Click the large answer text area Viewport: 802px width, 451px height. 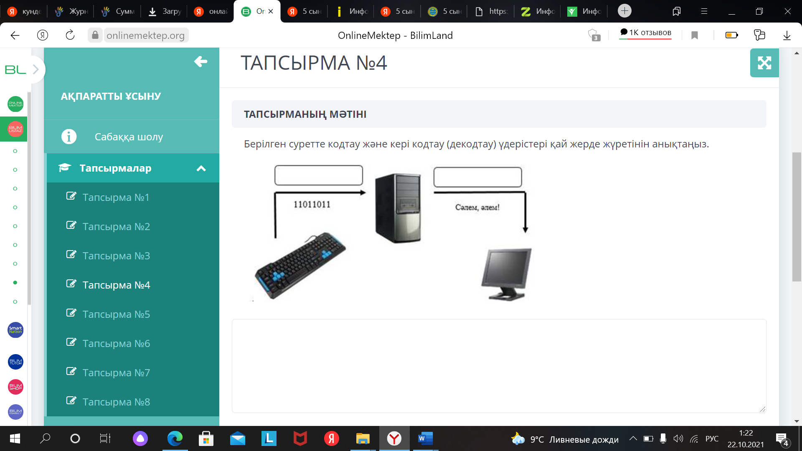(x=499, y=366)
